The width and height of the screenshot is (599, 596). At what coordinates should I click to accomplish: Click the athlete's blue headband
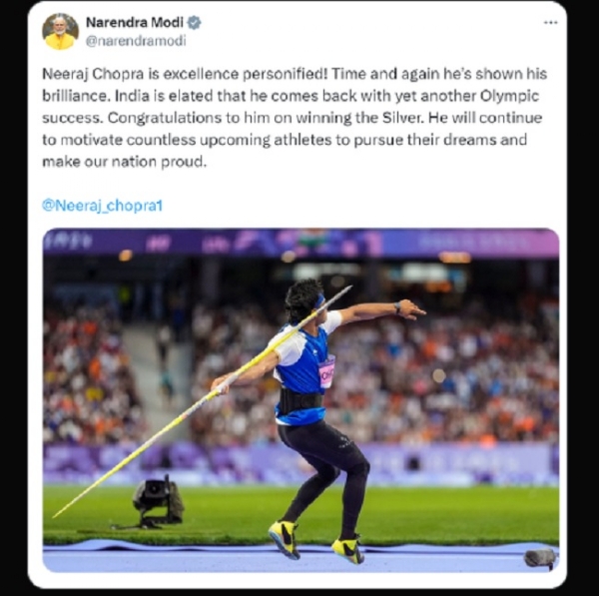319,300
